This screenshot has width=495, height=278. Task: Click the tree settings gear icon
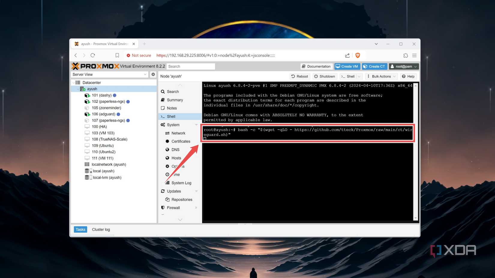click(153, 74)
